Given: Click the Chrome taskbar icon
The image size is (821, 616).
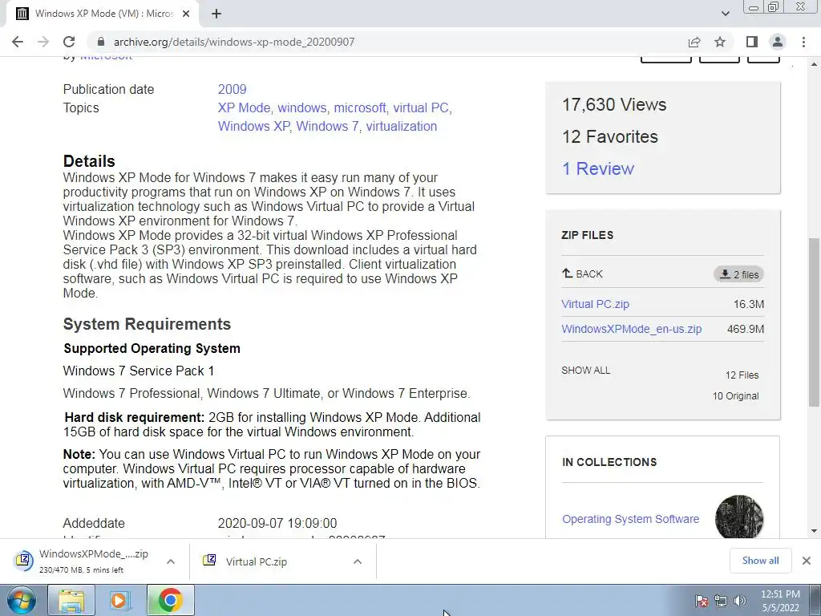Looking at the screenshot, I should [x=170, y=600].
